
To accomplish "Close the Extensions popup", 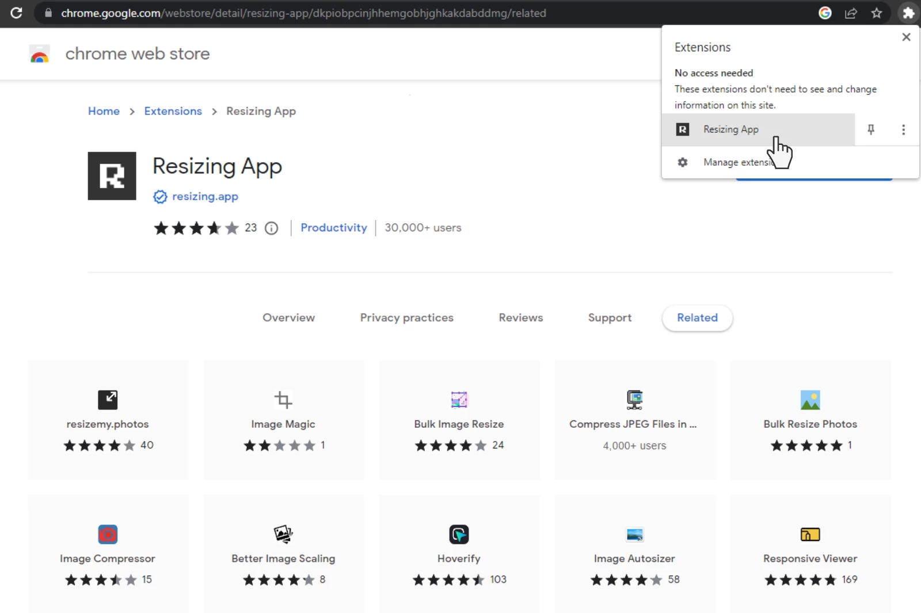I will click(x=906, y=37).
